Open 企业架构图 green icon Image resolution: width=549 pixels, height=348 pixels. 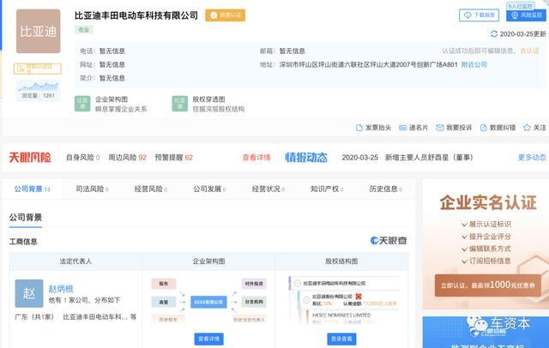click(x=82, y=104)
